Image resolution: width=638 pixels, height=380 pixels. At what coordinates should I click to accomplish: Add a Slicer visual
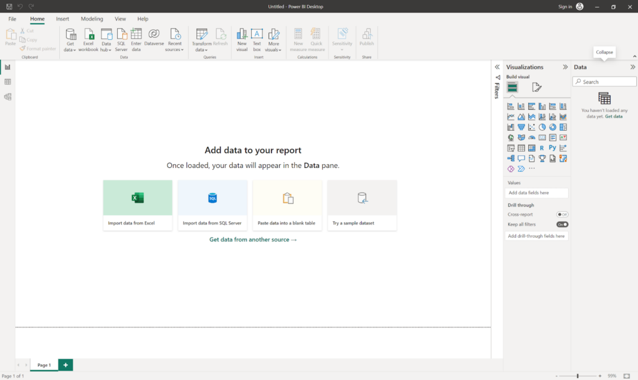coord(510,147)
